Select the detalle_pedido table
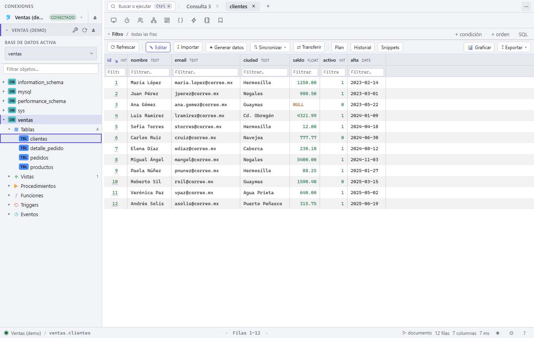 click(47, 148)
